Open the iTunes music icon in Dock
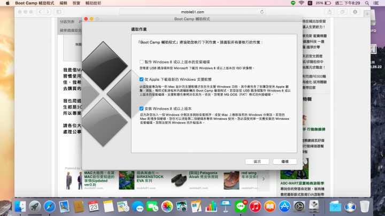385x216 pixels. click(x=255, y=206)
